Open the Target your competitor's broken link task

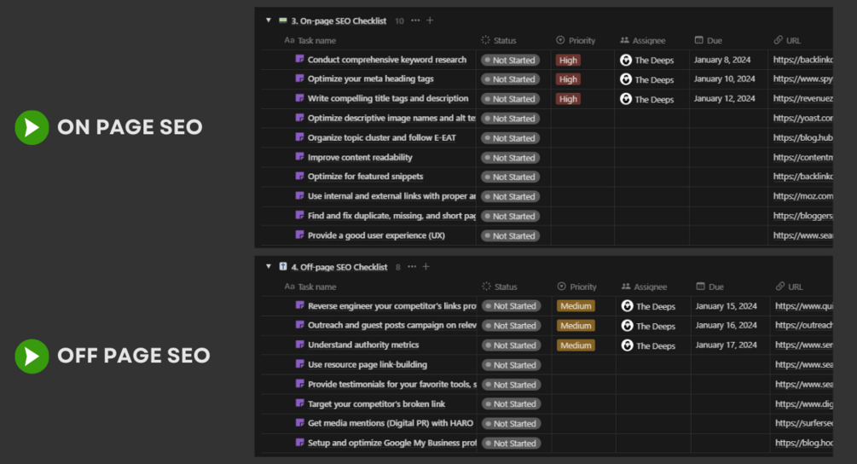tap(376, 403)
